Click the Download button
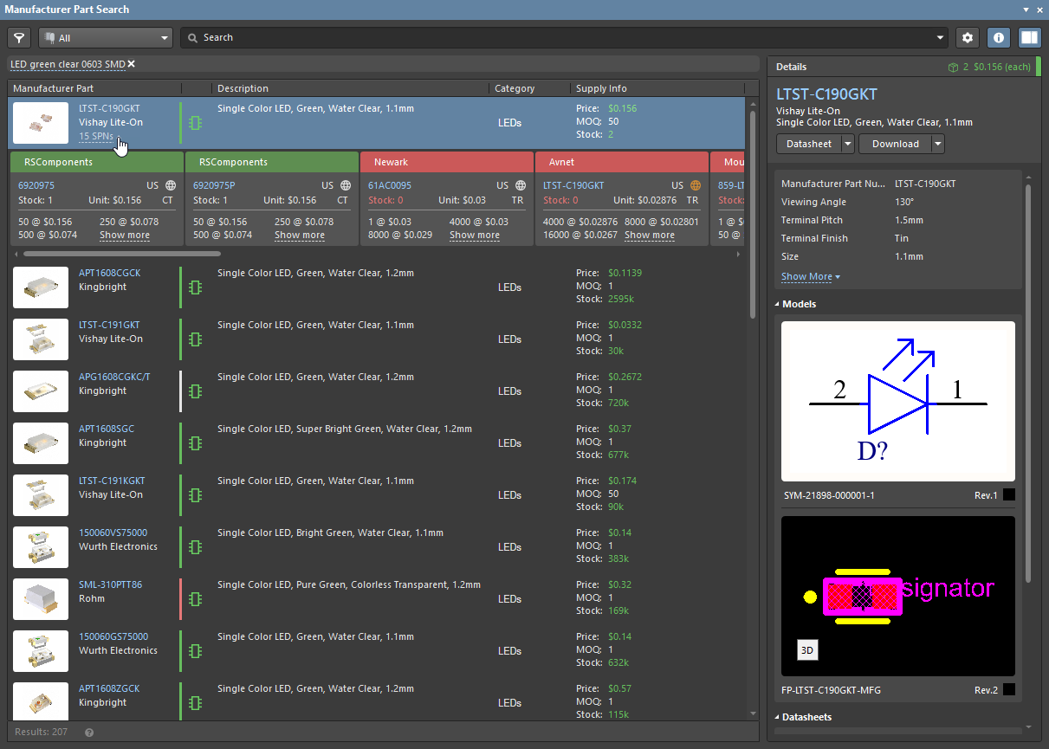1049x749 pixels. [x=895, y=144]
